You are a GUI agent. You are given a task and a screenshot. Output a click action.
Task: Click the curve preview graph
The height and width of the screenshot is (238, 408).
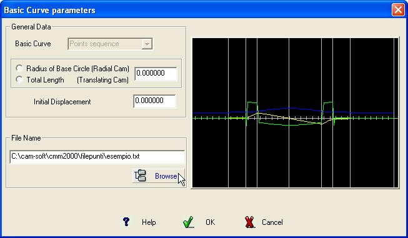point(295,113)
